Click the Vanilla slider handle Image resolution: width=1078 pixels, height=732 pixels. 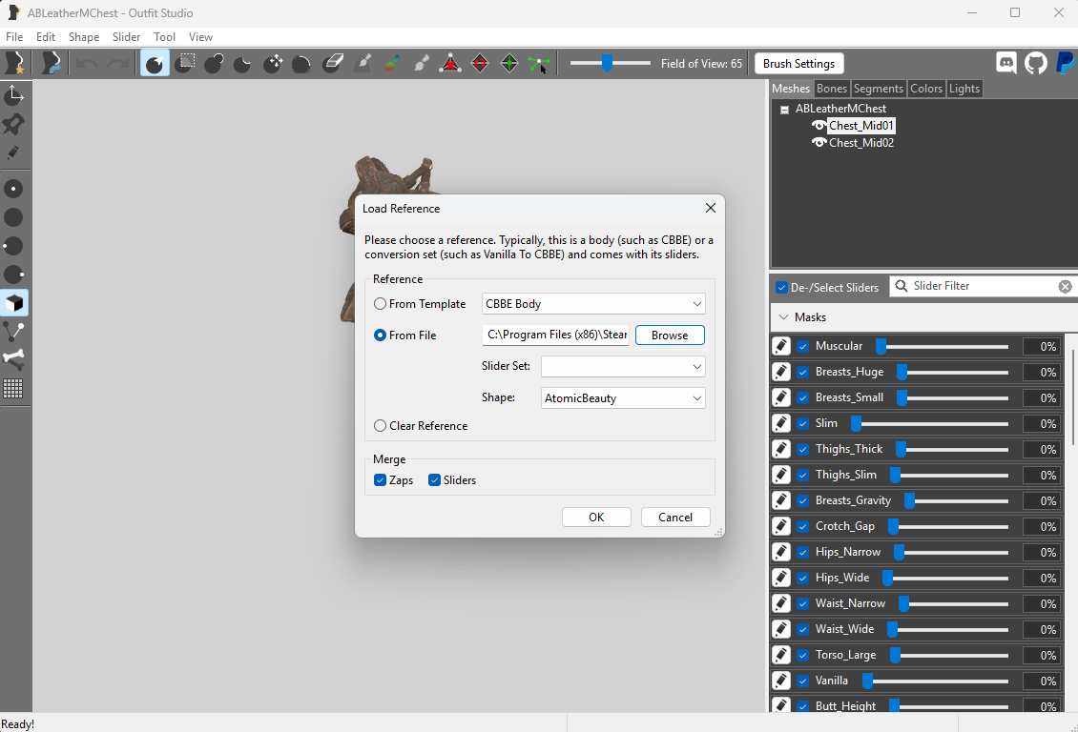867,681
